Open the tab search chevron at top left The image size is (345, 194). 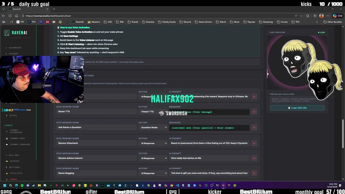(4, 9)
